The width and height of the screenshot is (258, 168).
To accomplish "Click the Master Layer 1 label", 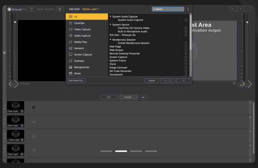I will 90,9.
